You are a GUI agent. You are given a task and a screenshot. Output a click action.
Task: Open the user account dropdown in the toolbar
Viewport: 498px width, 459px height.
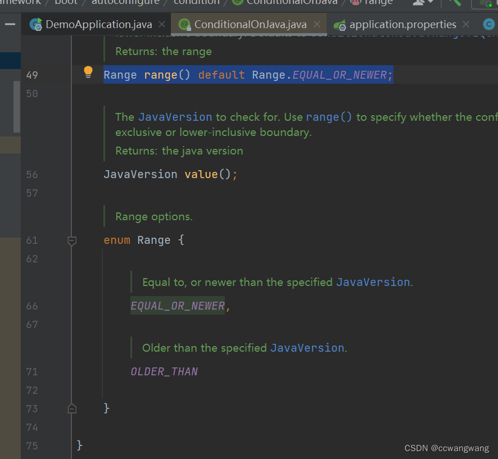tap(423, 3)
